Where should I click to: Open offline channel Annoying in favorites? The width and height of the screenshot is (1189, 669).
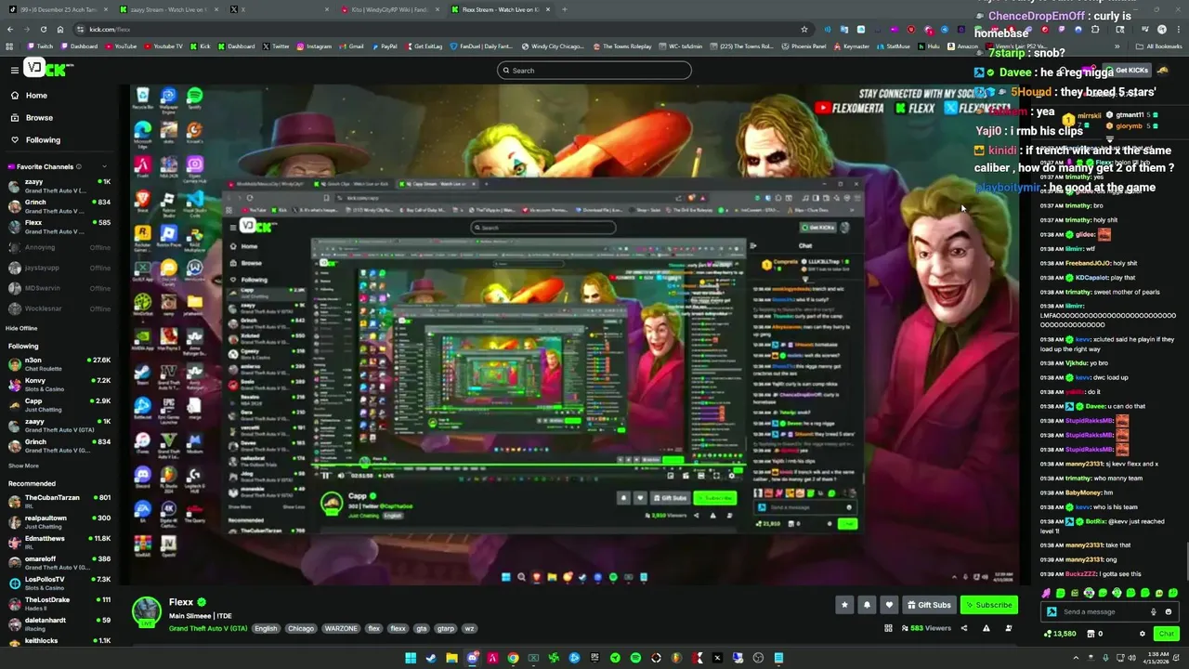pyautogui.click(x=59, y=248)
